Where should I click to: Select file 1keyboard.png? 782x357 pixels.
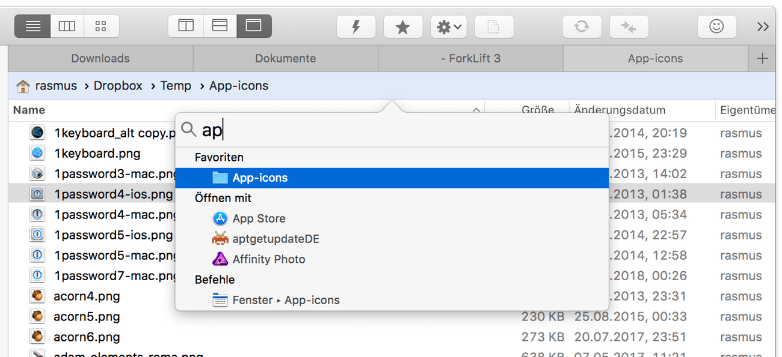tap(97, 154)
